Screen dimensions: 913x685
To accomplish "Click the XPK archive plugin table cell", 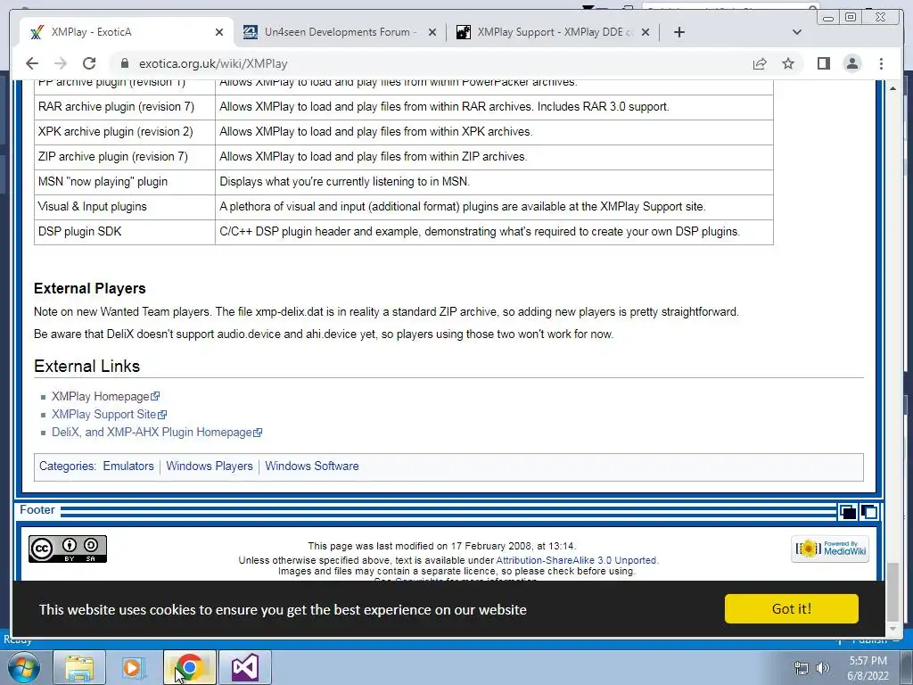I will click(x=125, y=132).
